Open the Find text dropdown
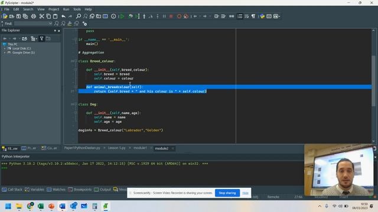 50,24
